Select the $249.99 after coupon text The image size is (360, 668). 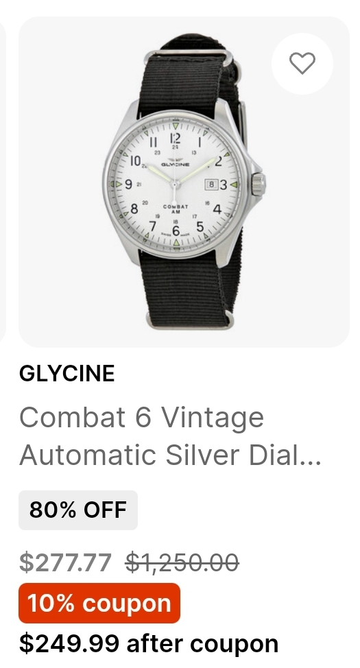[x=149, y=643]
